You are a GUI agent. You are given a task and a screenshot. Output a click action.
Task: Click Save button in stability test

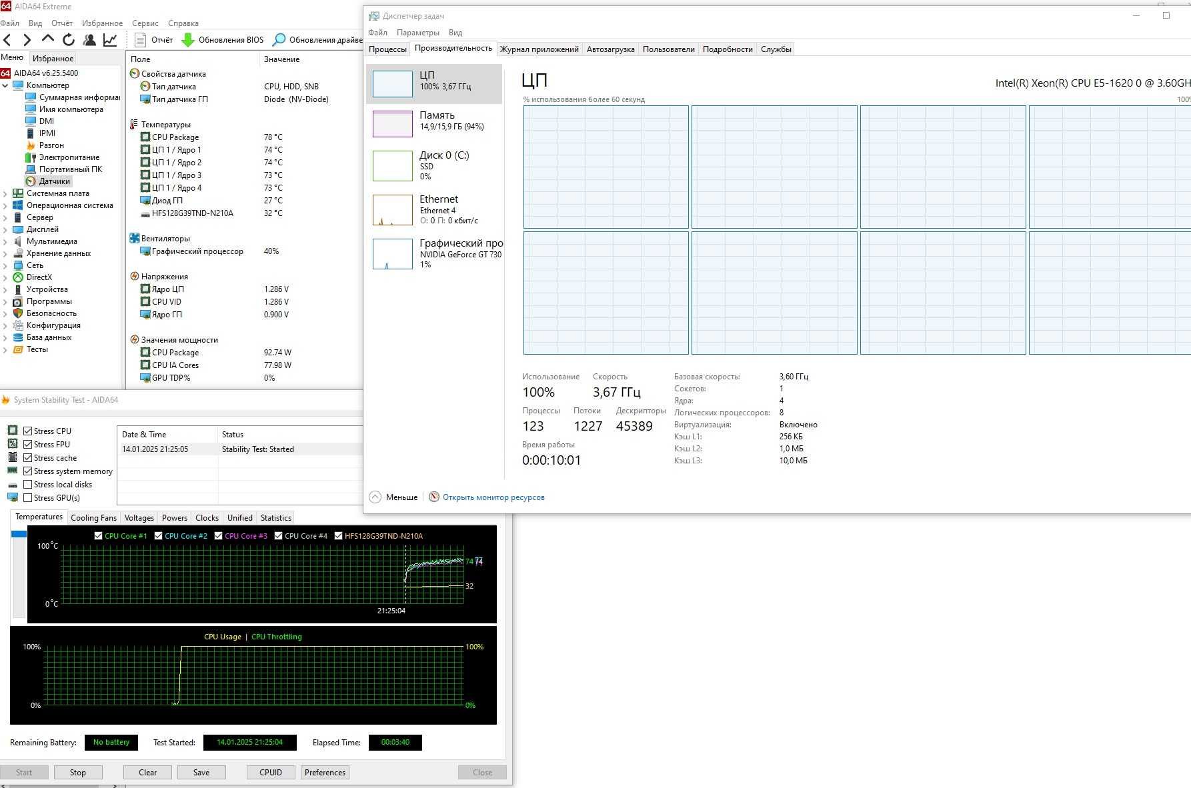click(201, 773)
